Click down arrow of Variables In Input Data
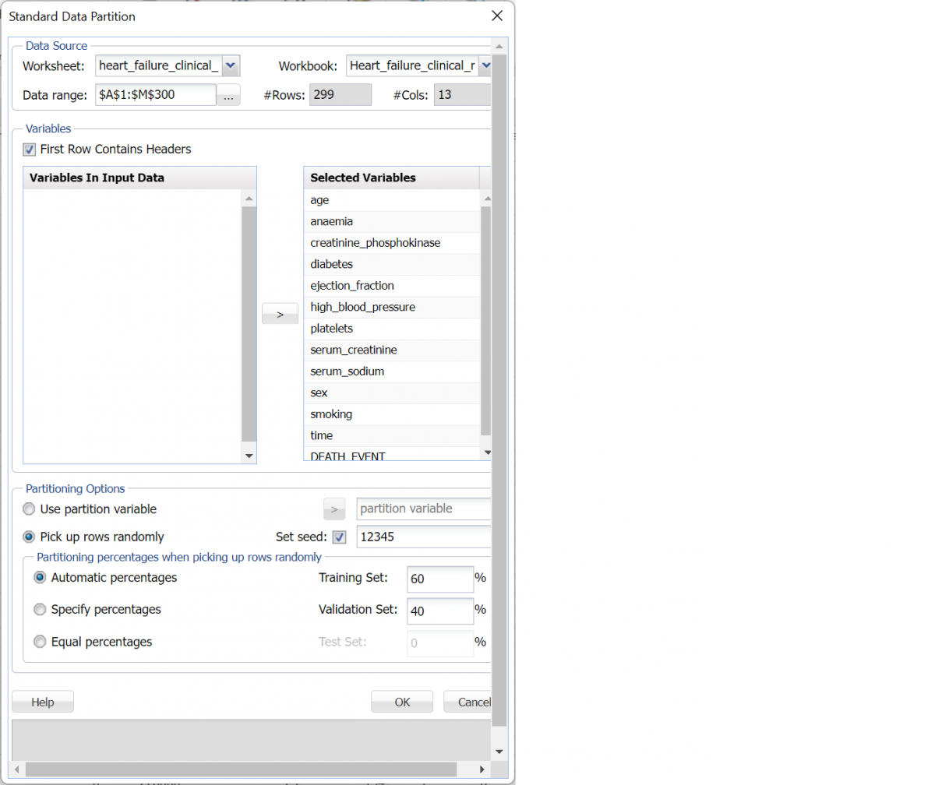Screen dimensions: 935x785 249,456
